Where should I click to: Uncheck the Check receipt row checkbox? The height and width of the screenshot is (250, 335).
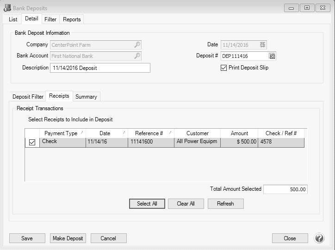[32, 143]
